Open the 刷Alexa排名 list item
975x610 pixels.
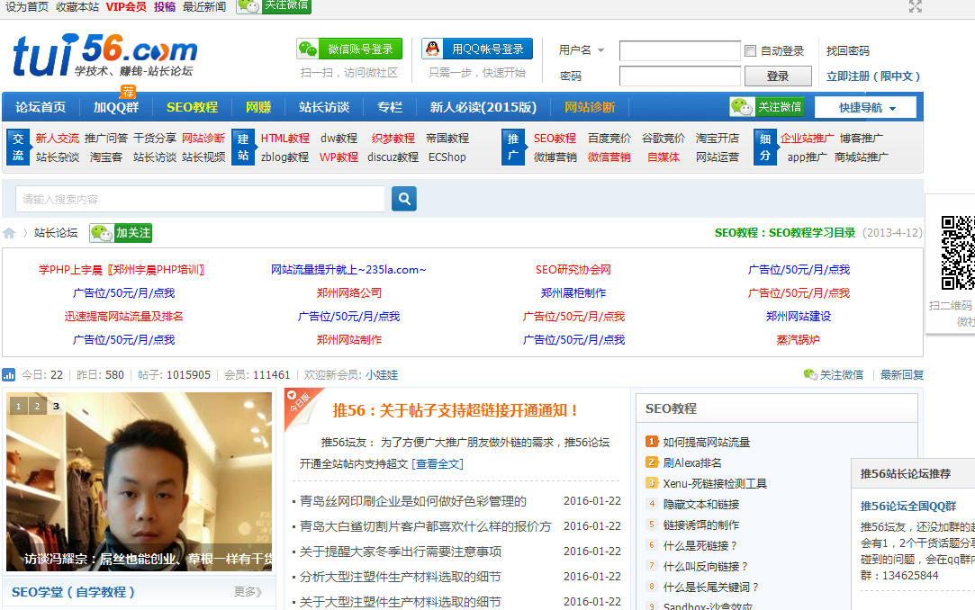coord(692,462)
